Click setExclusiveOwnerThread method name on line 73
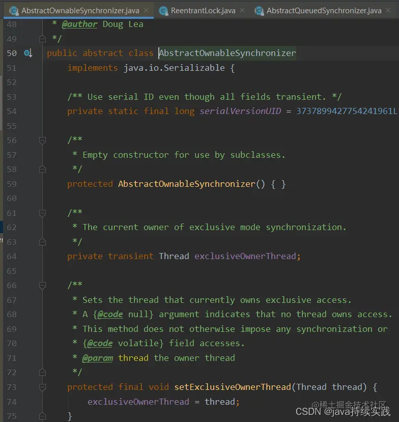 [233, 387]
